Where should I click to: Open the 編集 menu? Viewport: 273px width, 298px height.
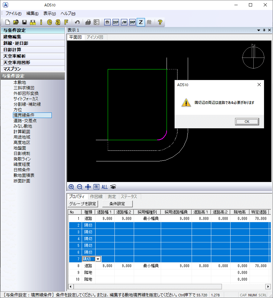pyautogui.click(x=32, y=14)
